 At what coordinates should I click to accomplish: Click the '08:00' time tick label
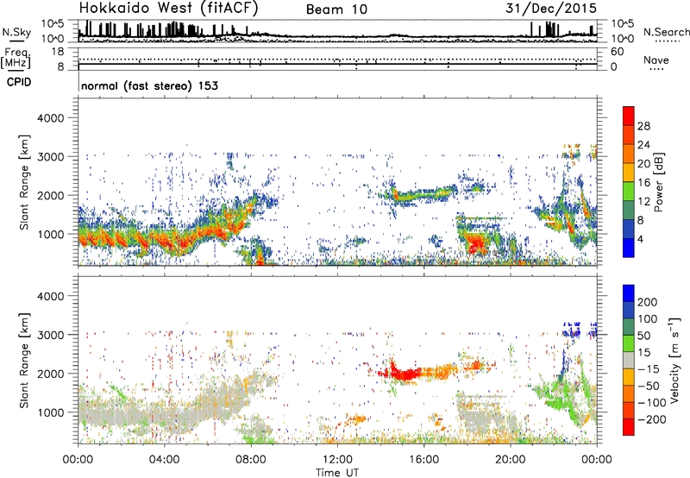pyautogui.click(x=251, y=460)
